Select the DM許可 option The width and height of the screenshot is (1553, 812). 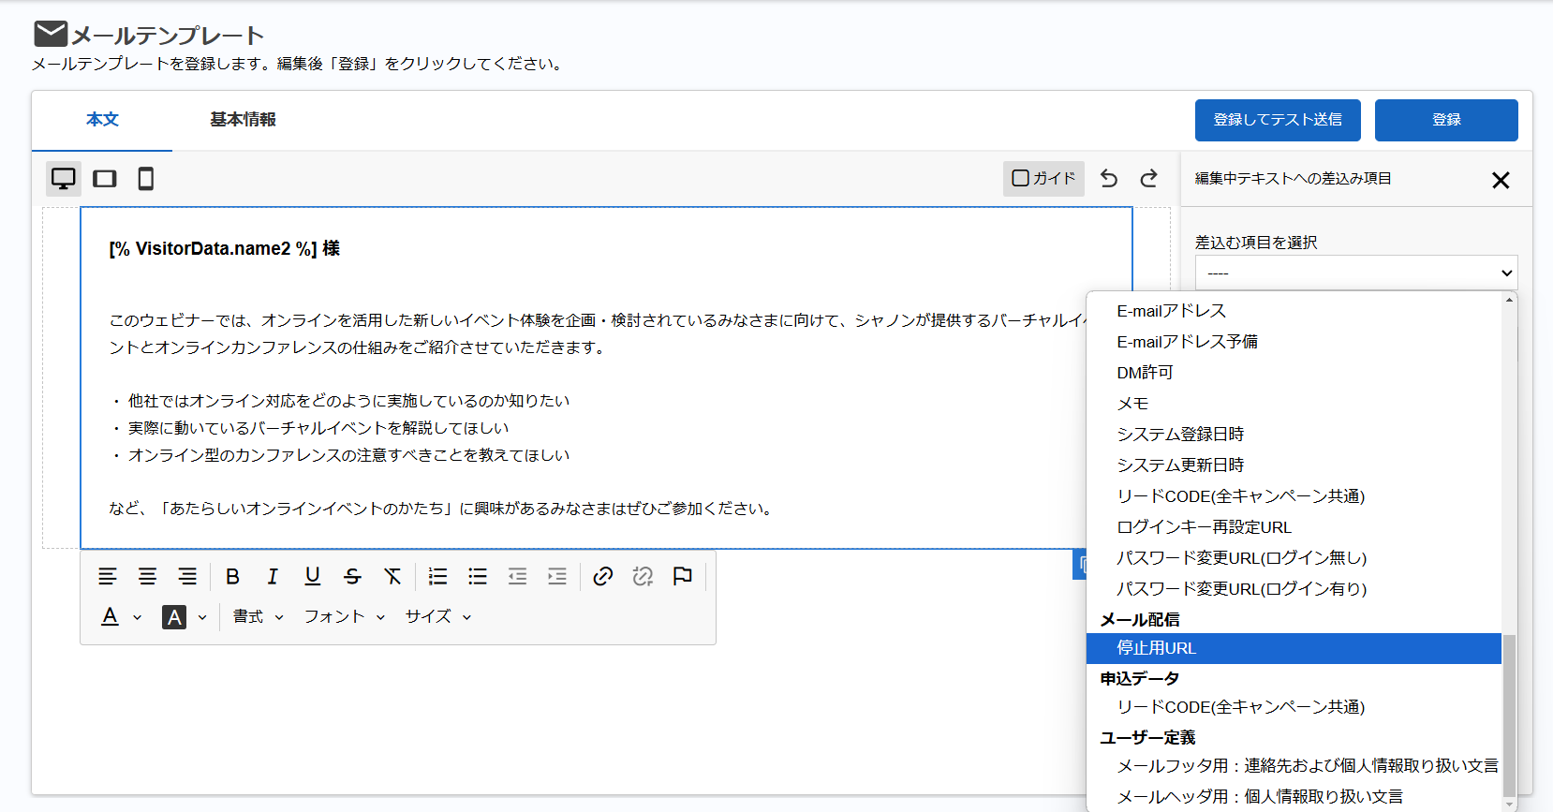[x=1294, y=373]
